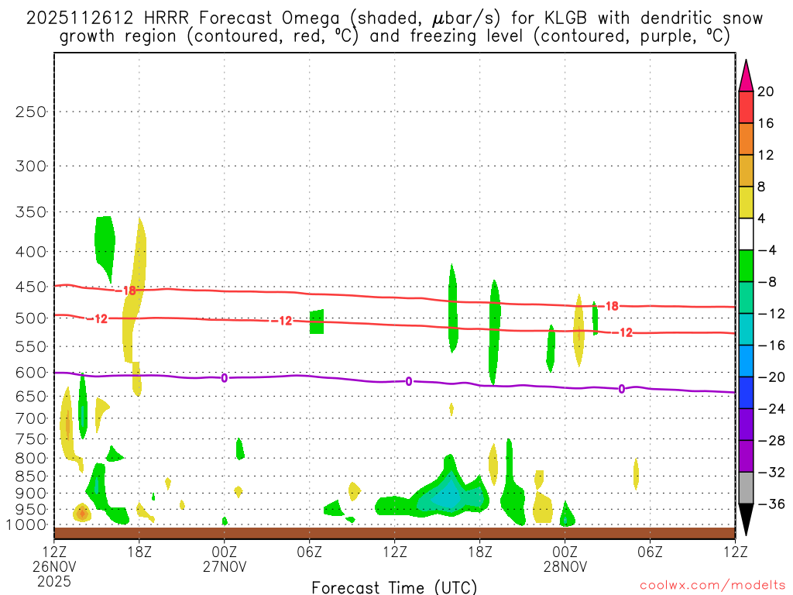
Task: Click the 00Z 27NOV time label
Action: pos(225,559)
